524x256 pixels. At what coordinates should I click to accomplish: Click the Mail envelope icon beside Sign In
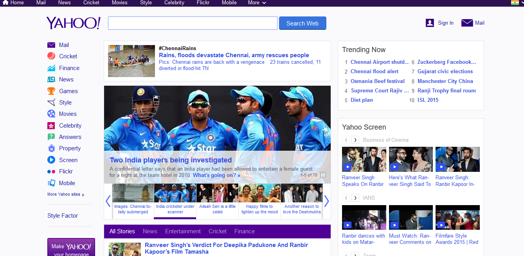pyautogui.click(x=467, y=23)
